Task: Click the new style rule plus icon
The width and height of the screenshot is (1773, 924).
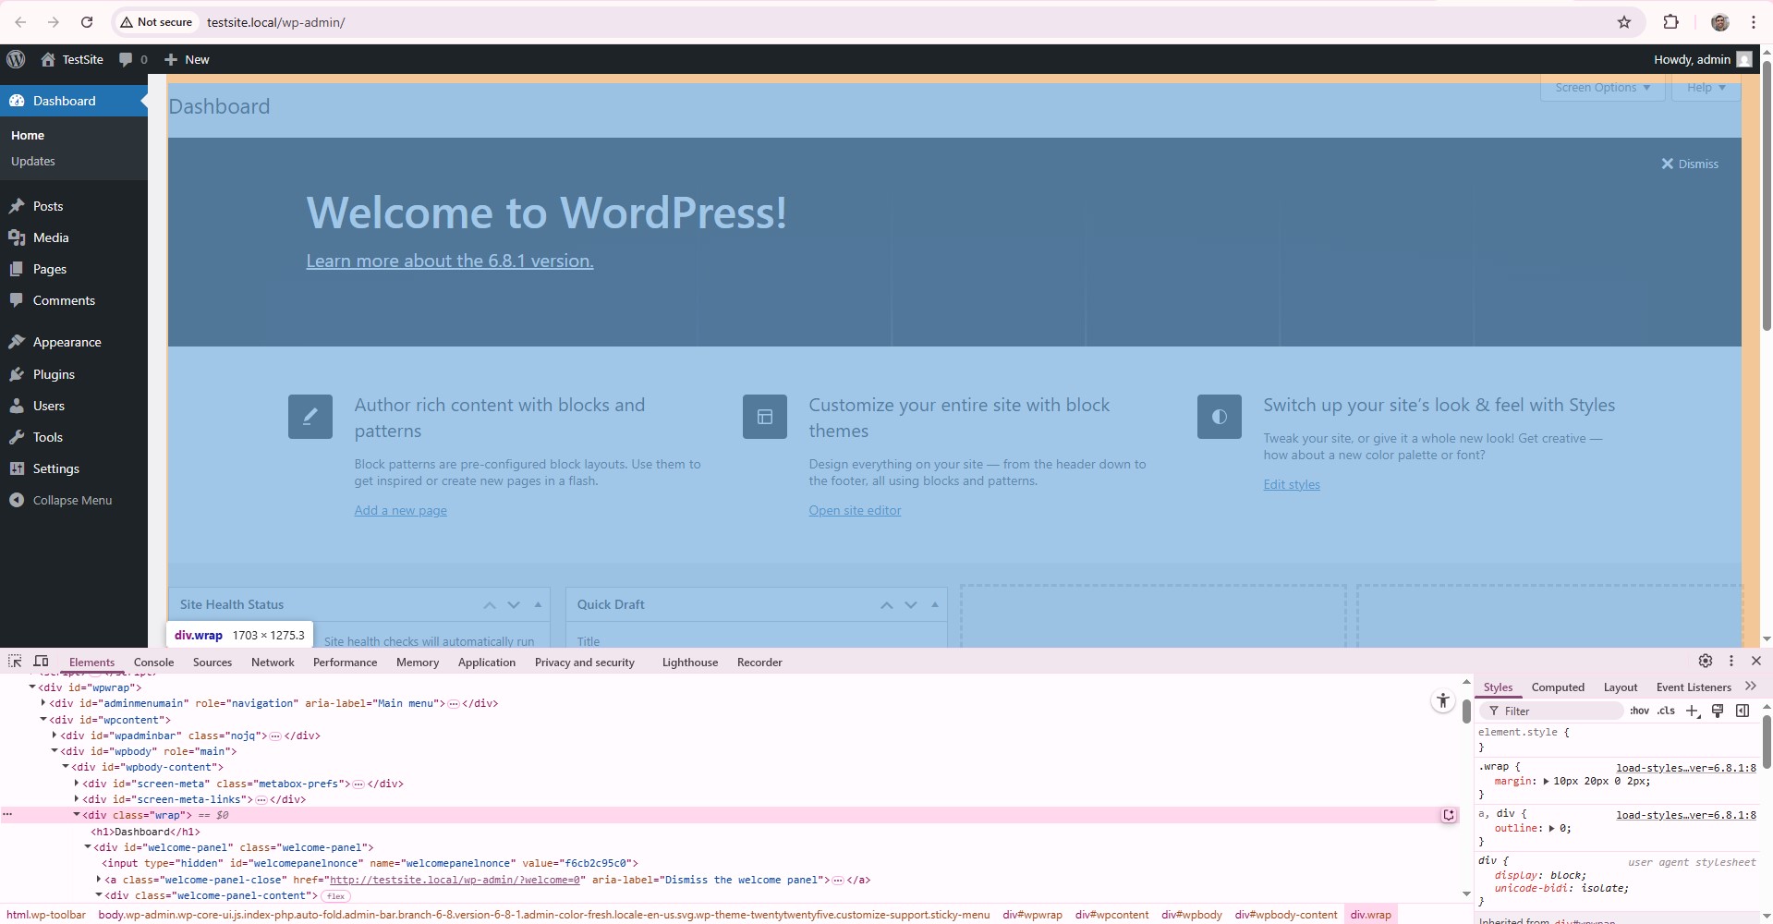Action: (1693, 711)
